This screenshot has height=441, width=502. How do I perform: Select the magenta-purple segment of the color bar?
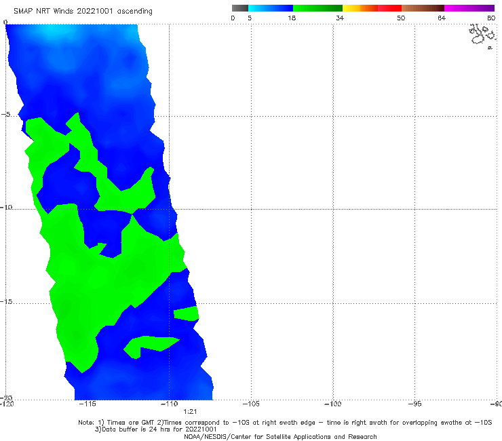click(x=469, y=8)
